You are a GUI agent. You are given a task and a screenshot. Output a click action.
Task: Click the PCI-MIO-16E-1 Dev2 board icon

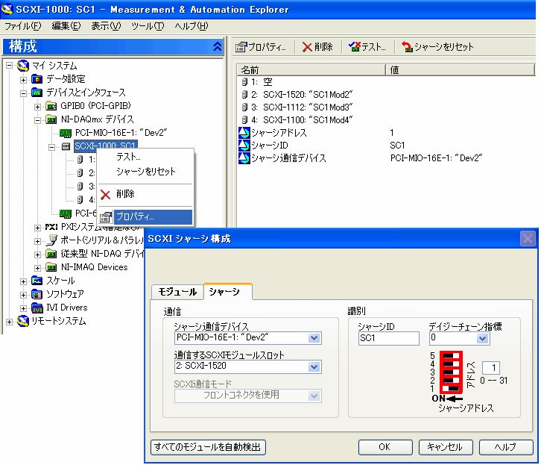coord(66,133)
